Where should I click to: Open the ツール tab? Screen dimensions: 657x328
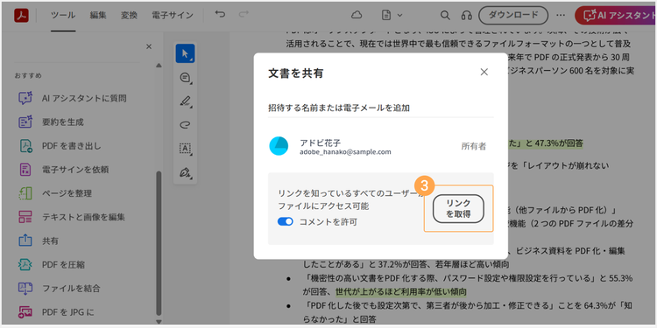point(63,16)
